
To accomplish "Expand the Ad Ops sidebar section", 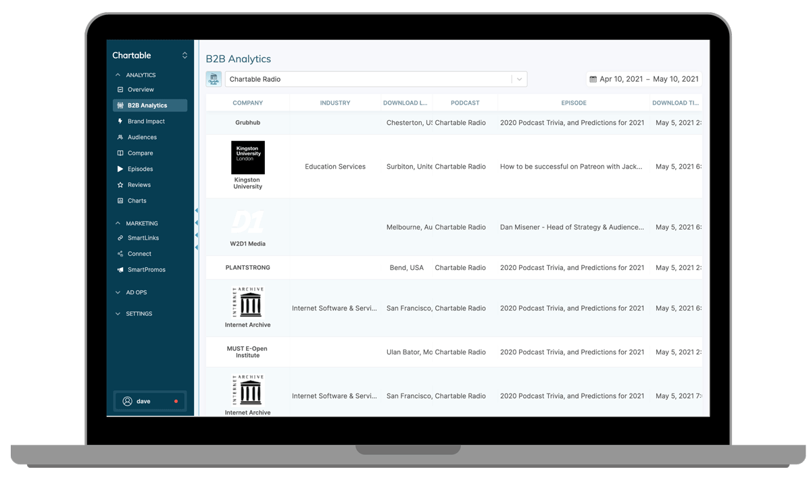I will 131,292.
